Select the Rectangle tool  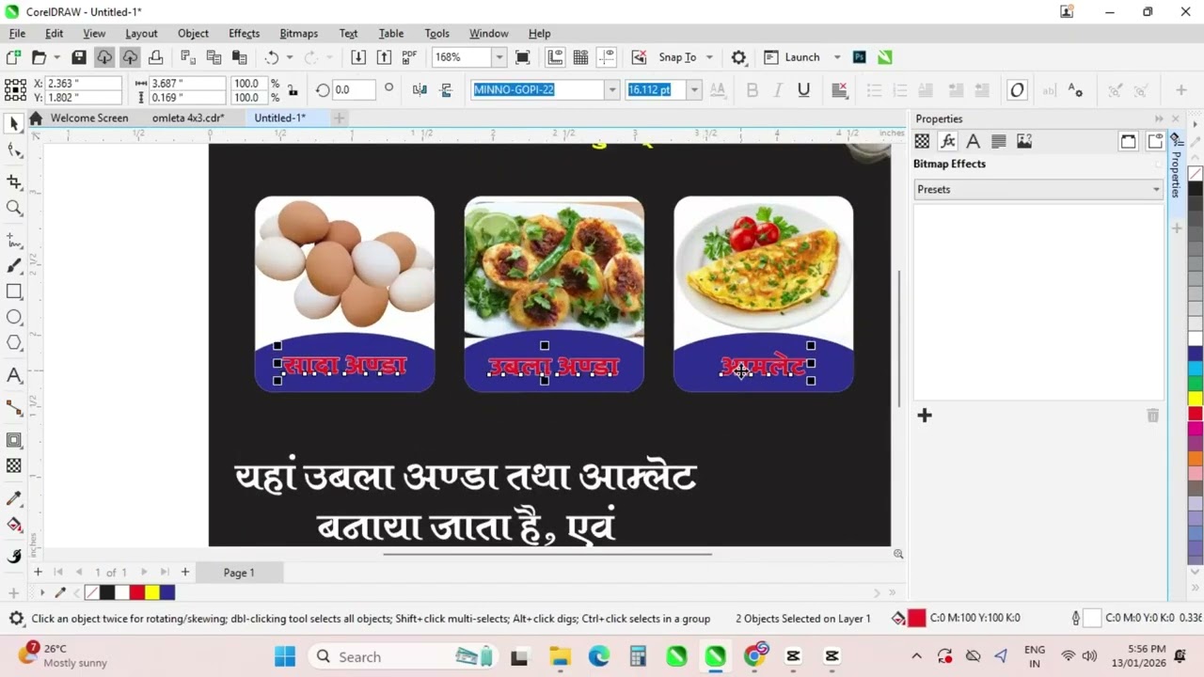[14, 291]
